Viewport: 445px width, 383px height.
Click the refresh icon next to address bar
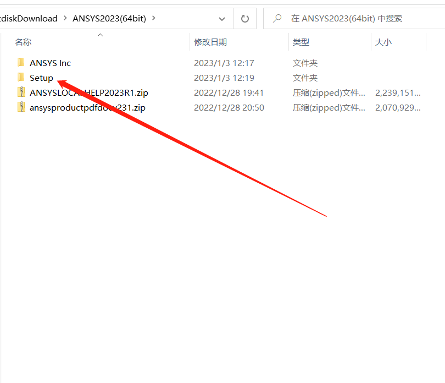pyautogui.click(x=245, y=18)
